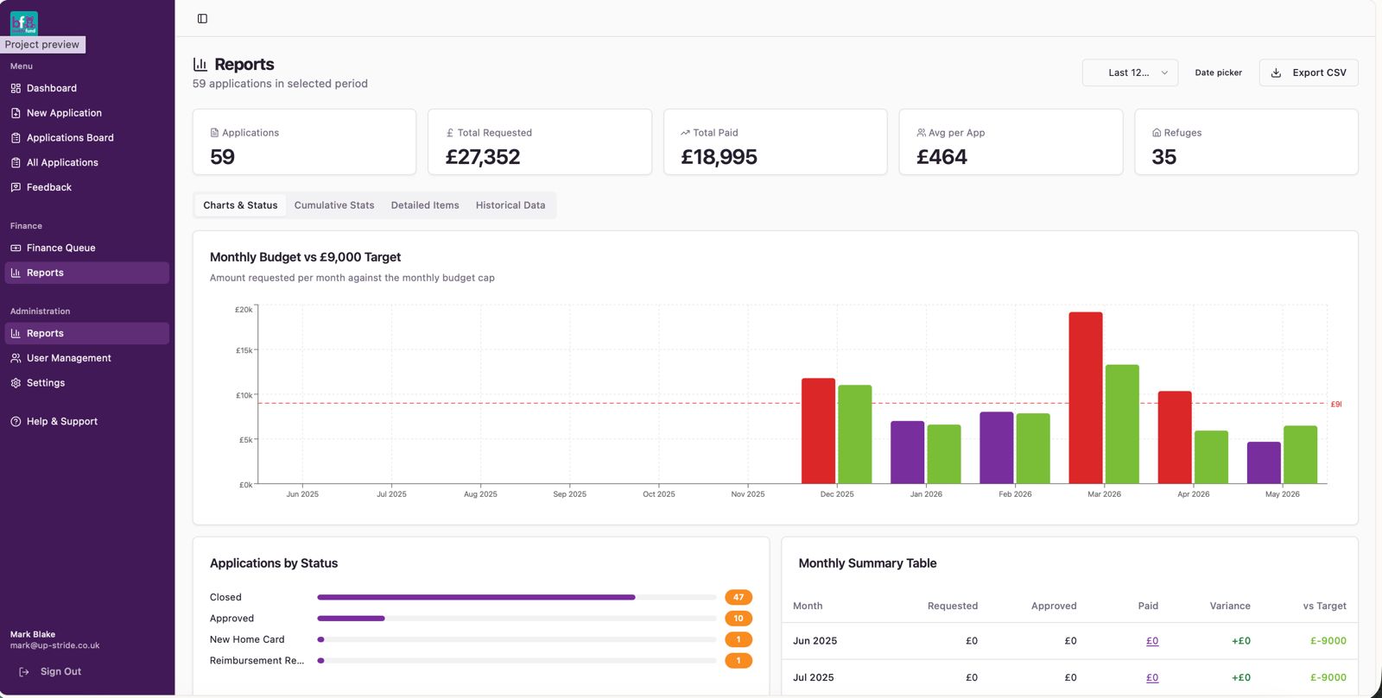Click the Date picker button

pos(1218,72)
